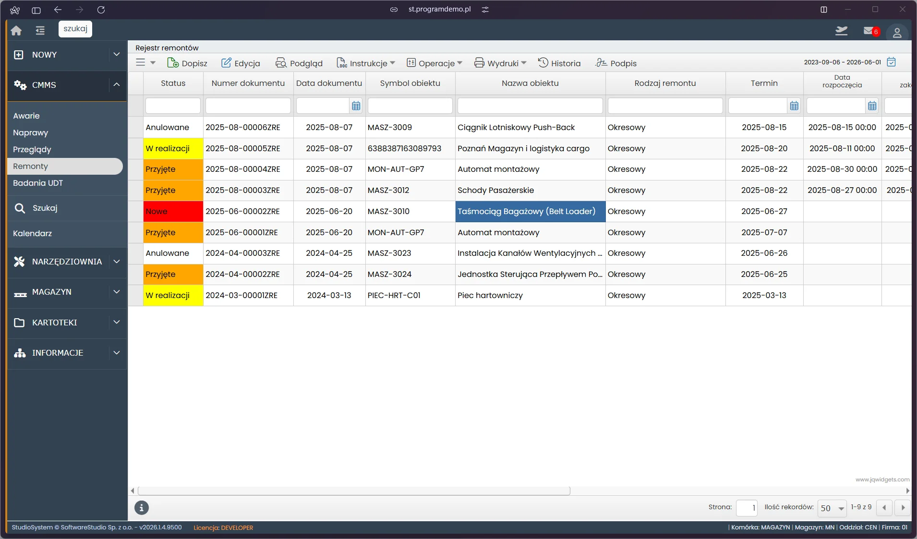Go to next page arrow
The height and width of the screenshot is (539, 917).
tap(903, 507)
